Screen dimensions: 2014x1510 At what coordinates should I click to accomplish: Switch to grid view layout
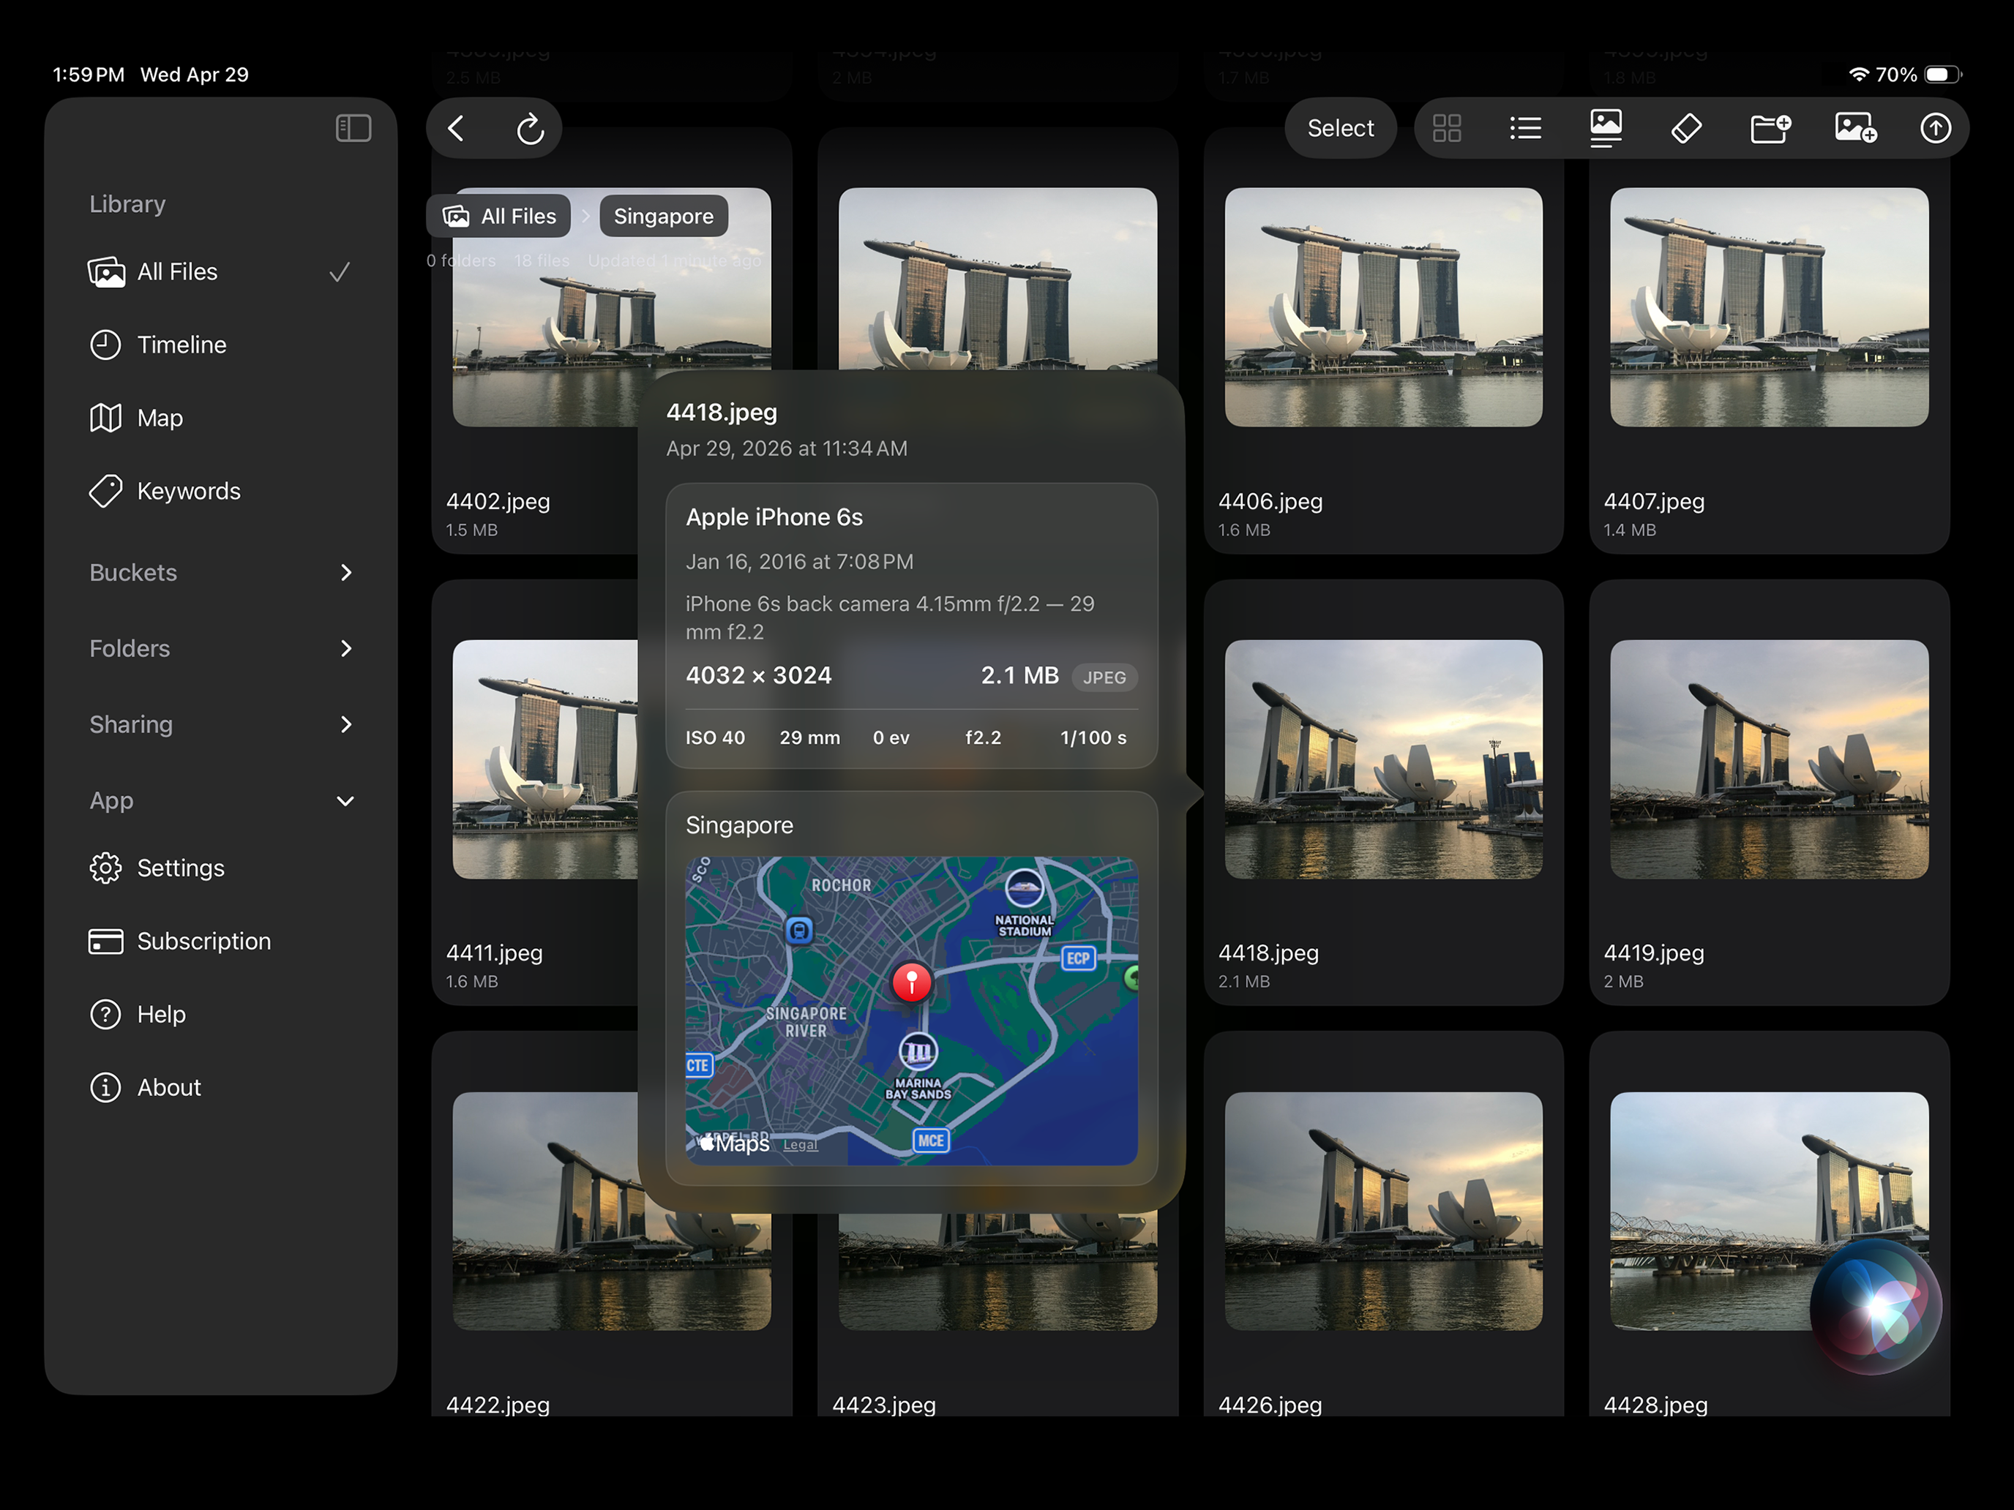click(x=1447, y=128)
